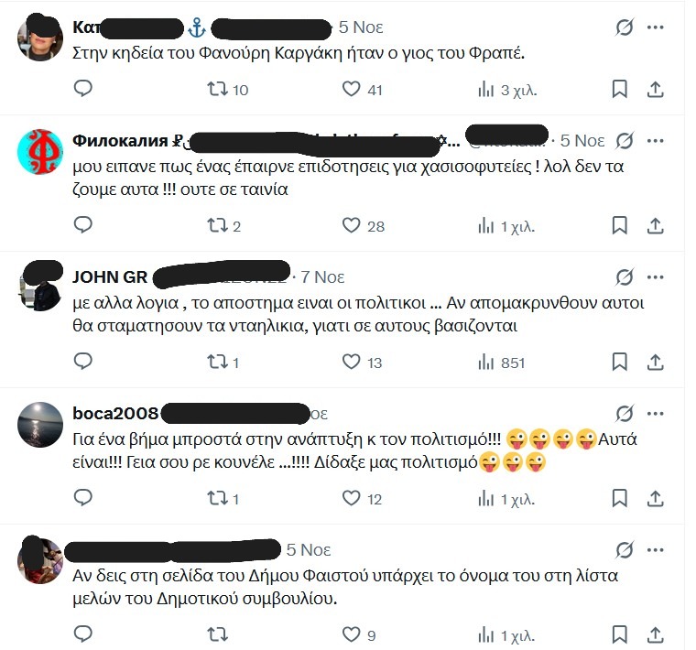
Task: Like the tweet with 41 likes
Action: (x=362, y=89)
